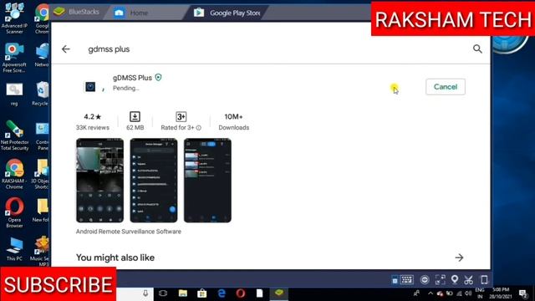Open This PC desktop icon
The height and width of the screenshot is (301, 535).
point(14,249)
